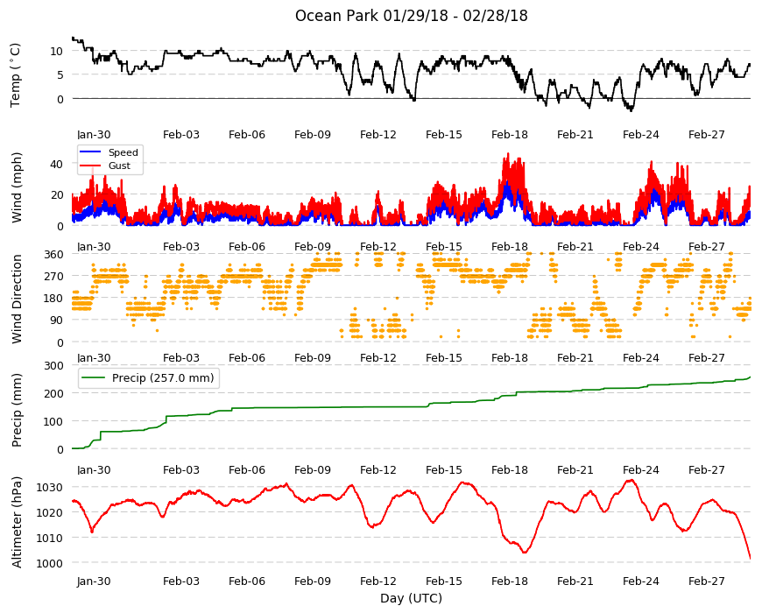Click the Day (UTC) x-axis label

click(411, 598)
